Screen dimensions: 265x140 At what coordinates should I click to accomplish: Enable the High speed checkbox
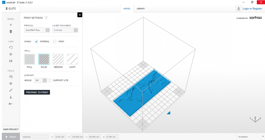click(55, 41)
